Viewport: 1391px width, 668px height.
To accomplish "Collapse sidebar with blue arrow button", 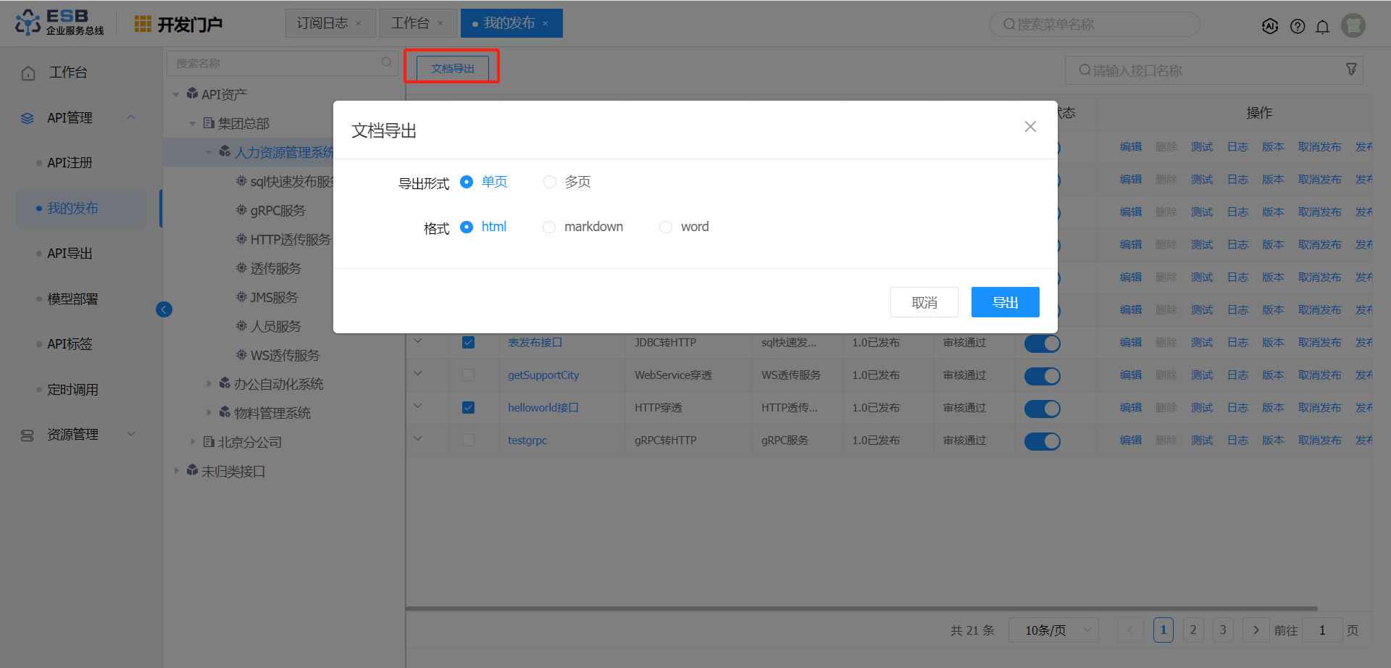I will 164,309.
